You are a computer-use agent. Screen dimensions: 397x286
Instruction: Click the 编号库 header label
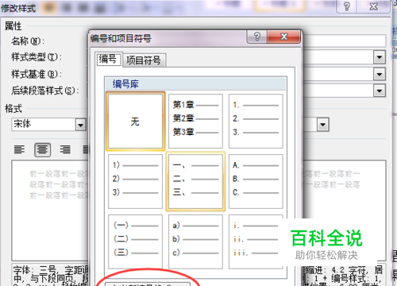click(x=125, y=84)
